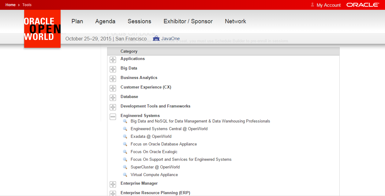Click the Tools breadcrumb

click(x=27, y=5)
